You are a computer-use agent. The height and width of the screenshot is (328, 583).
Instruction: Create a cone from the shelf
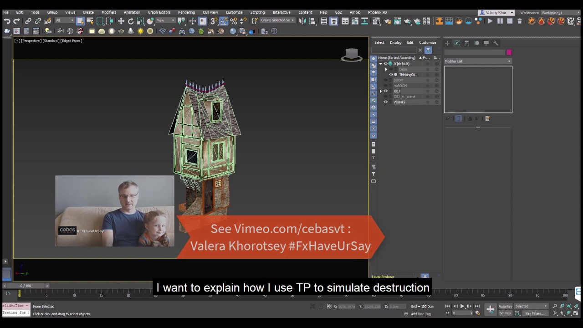[x=131, y=31]
